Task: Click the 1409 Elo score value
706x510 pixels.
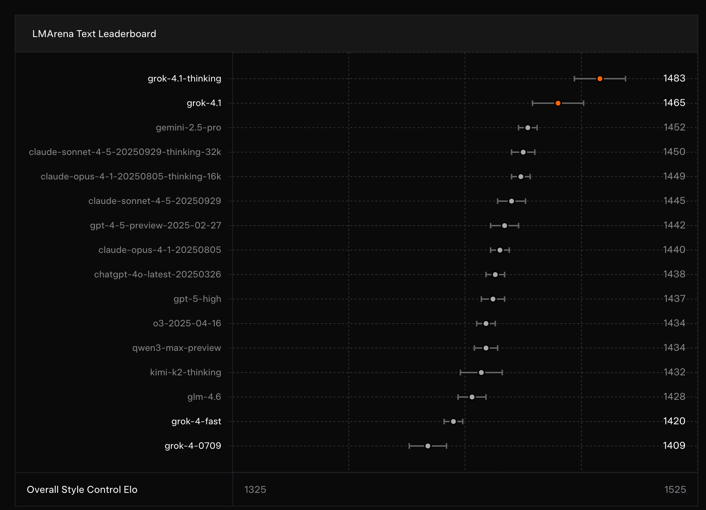Action: pyautogui.click(x=674, y=446)
